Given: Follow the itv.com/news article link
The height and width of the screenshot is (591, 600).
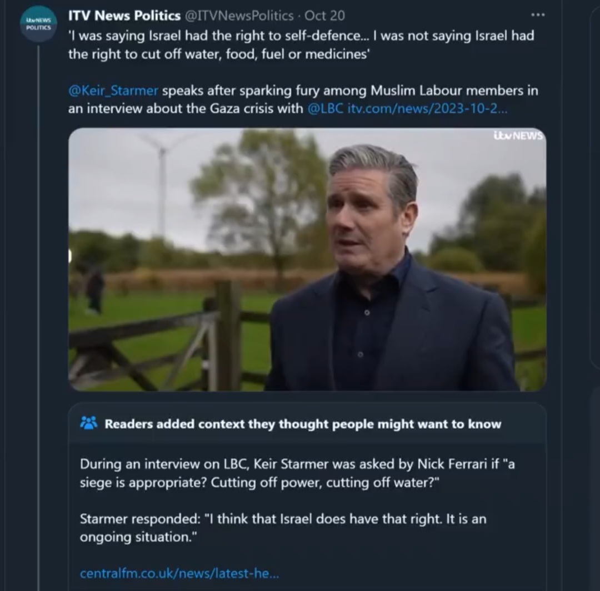Looking at the screenshot, I should 427,108.
